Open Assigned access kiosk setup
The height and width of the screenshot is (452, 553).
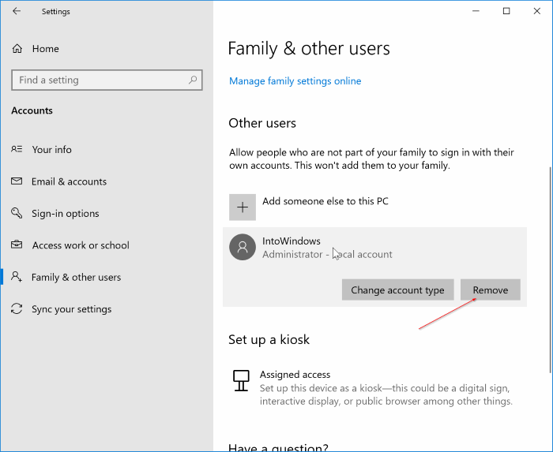295,374
